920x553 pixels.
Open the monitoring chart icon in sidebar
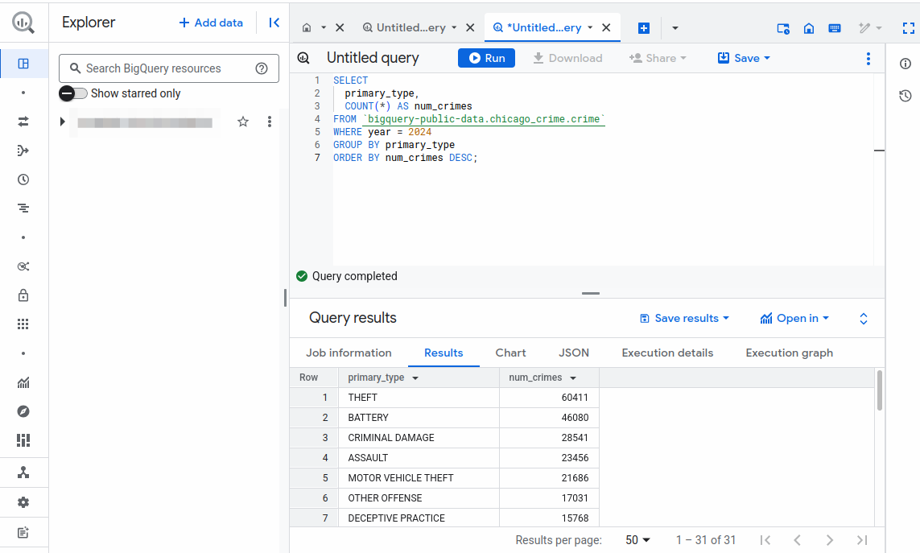tap(23, 383)
